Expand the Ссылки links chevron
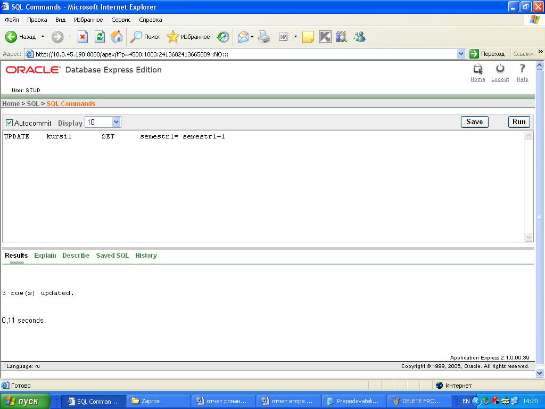 [x=541, y=52]
